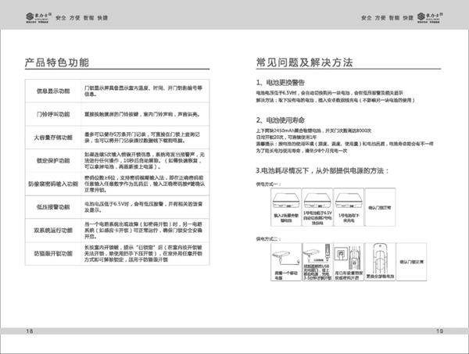Click the doorbell description ending 声音洪亮
The image size is (469, 354).
(142, 114)
